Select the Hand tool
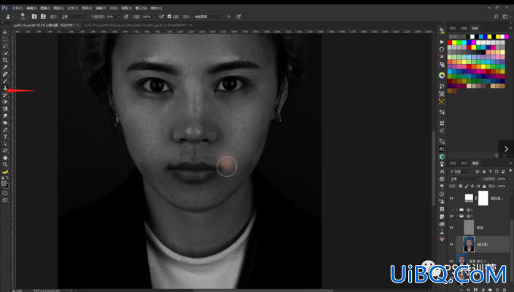The width and height of the screenshot is (514, 292). [5, 157]
